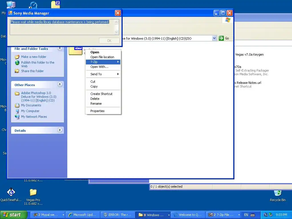This screenshot has width=292, height=219.
Task: Click the My Computer sidebar icon
Action: tap(17, 111)
